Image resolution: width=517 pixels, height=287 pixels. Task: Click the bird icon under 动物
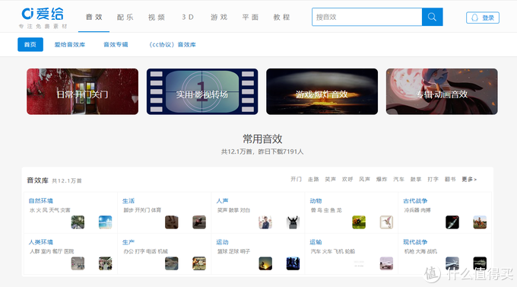tap(386, 222)
